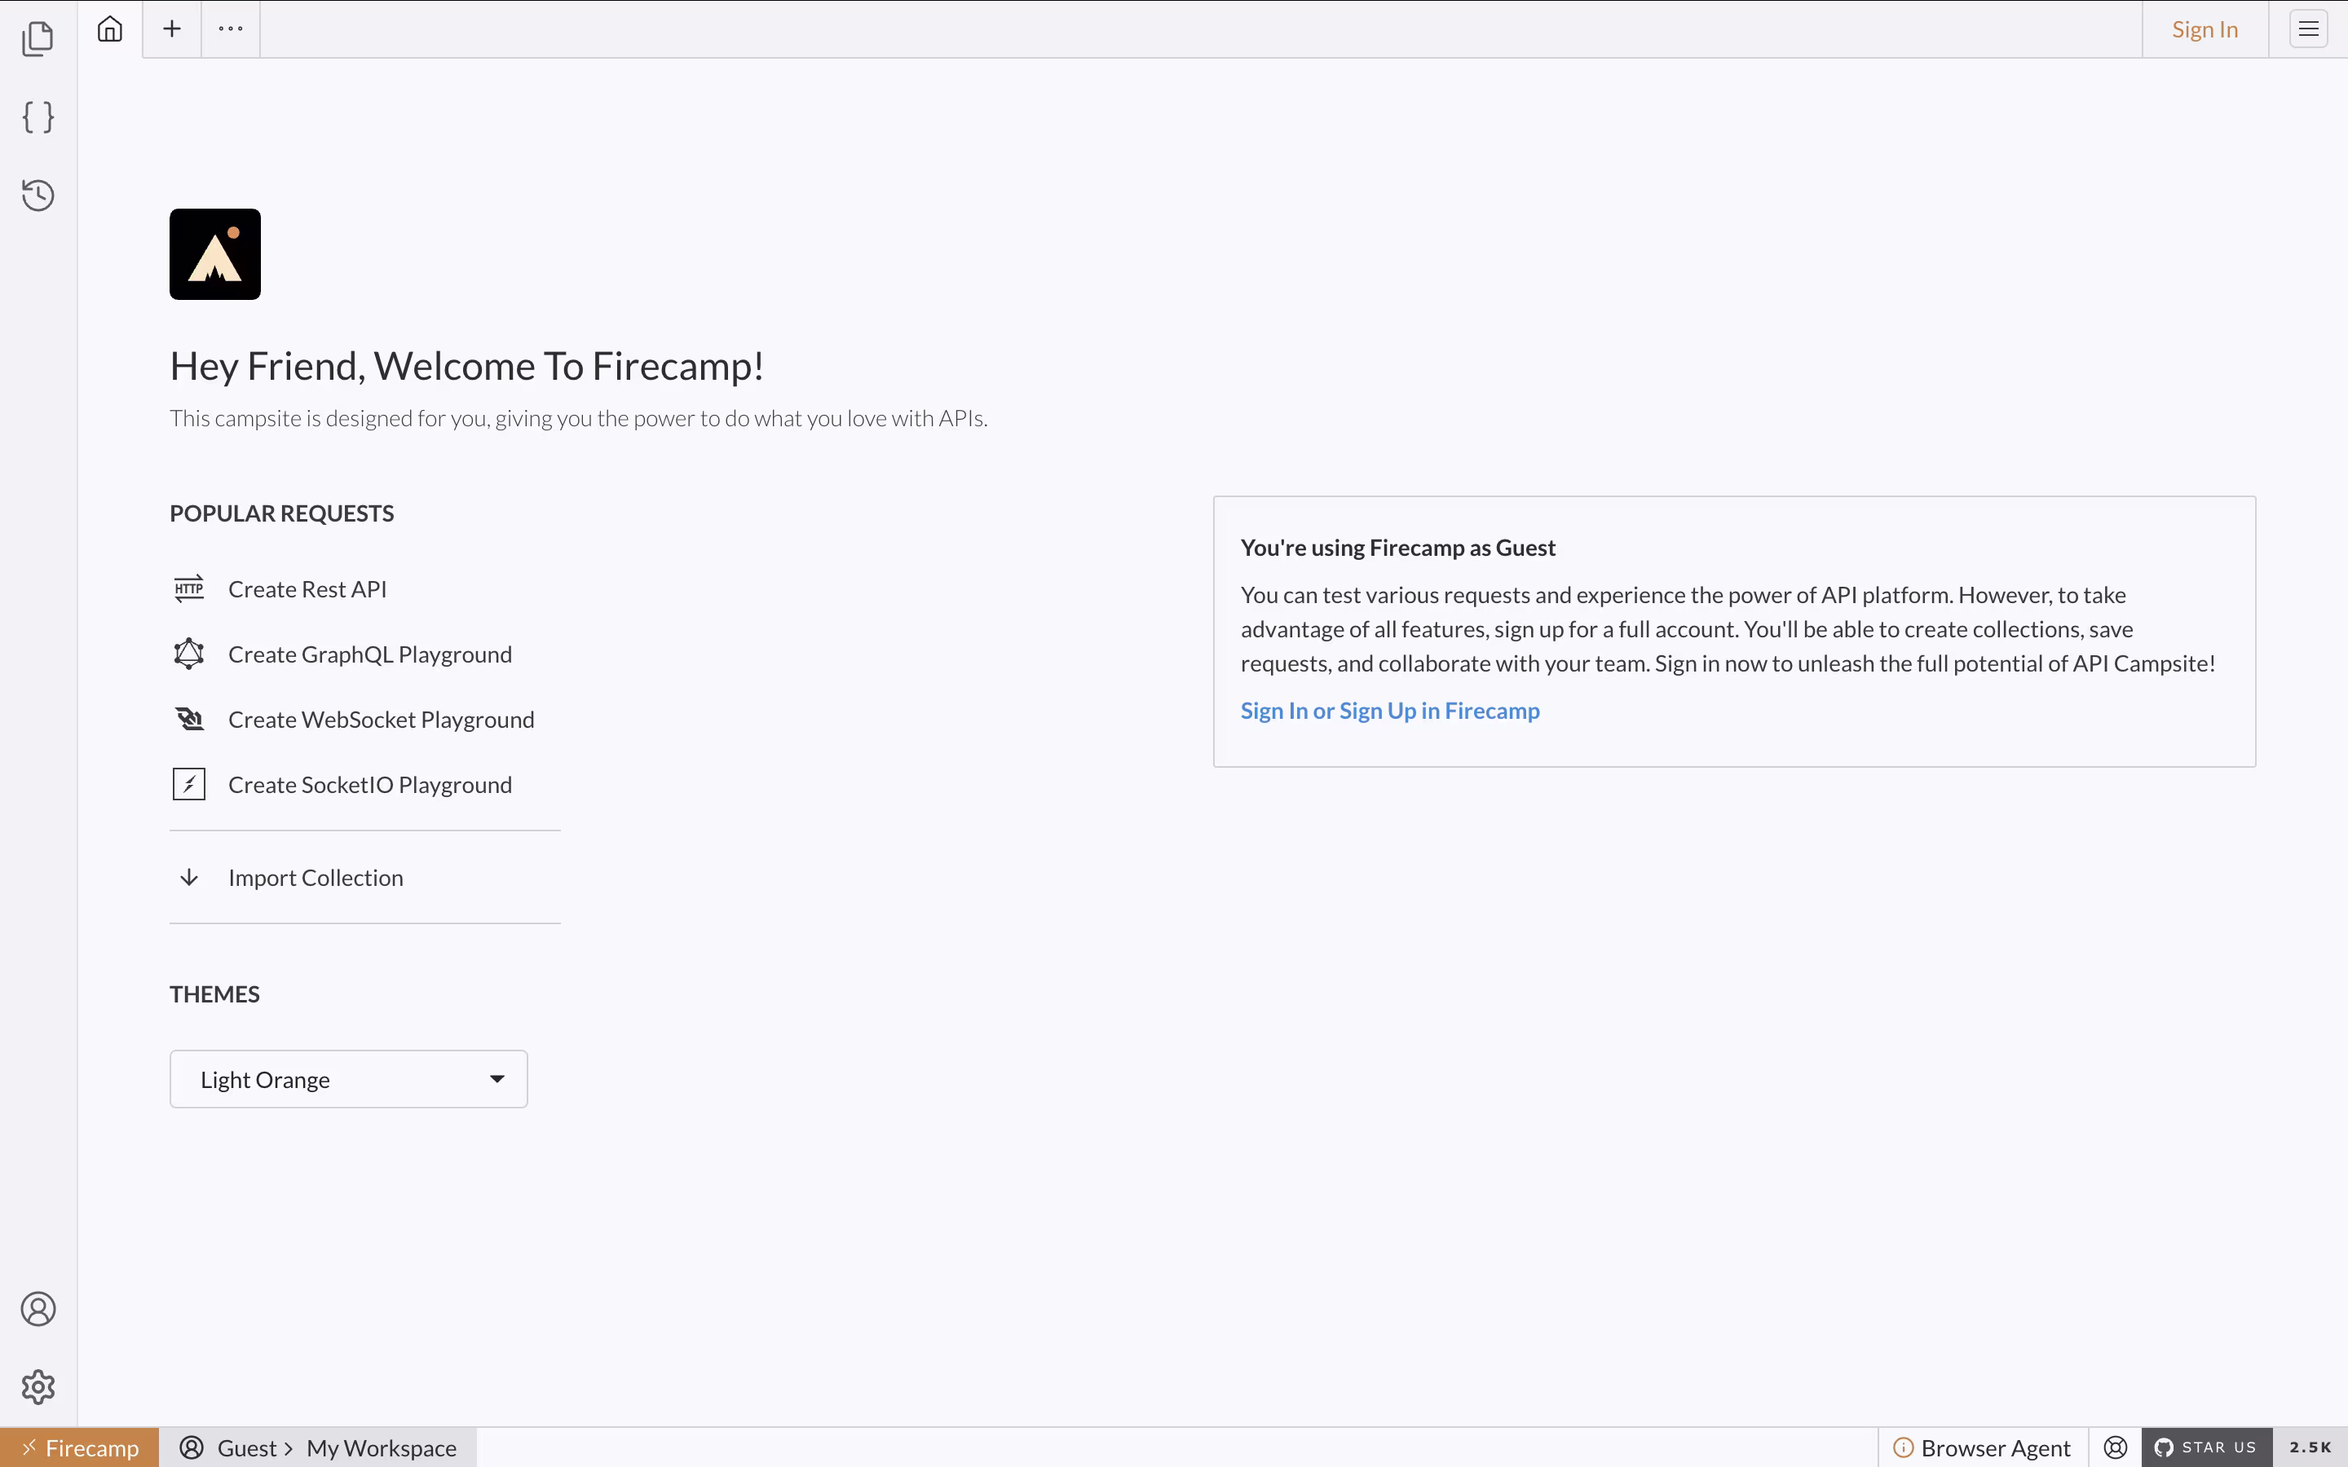2348x1467 pixels.
Task: Click Sign In or Sign Up in Firecamp
Action: point(1389,710)
